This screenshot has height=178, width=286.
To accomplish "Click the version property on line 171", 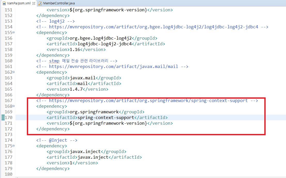I will pyautogui.click(x=108, y=123).
